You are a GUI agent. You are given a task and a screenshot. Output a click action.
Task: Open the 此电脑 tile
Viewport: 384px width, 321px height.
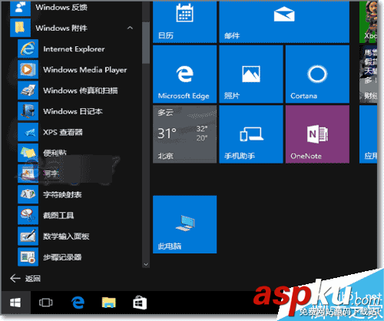[184, 224]
